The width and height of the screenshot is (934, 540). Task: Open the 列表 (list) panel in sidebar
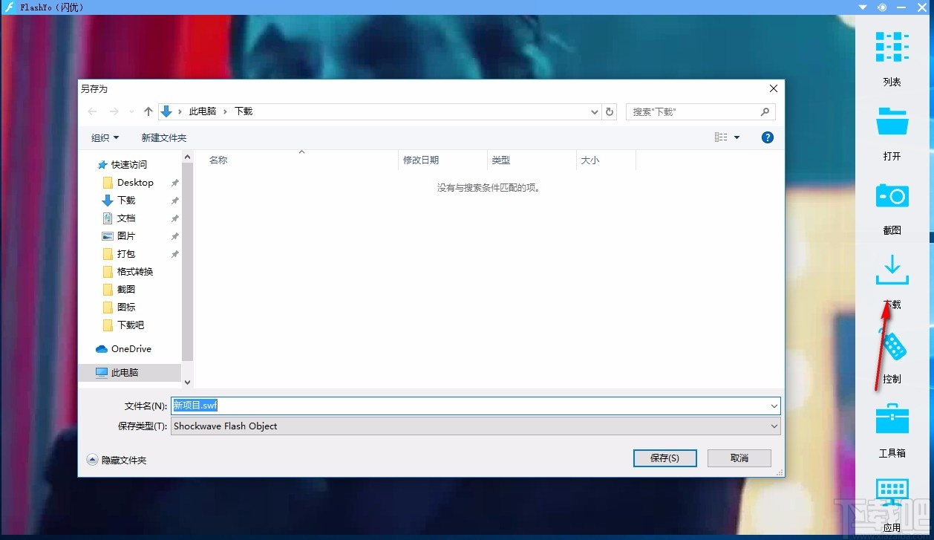891,46
